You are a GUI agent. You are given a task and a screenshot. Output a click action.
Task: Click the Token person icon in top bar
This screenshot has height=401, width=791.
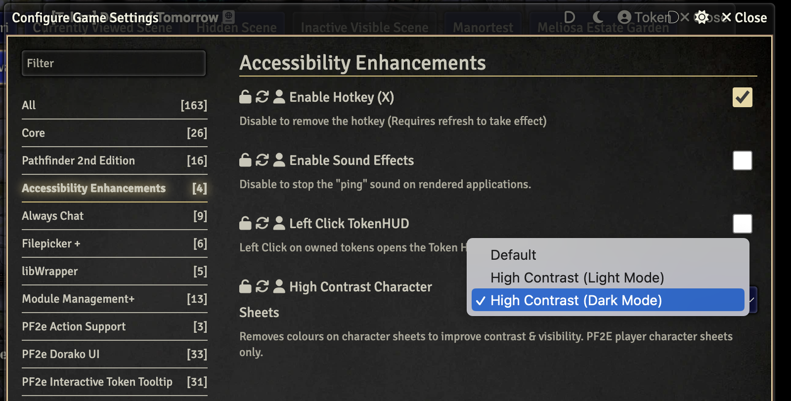(626, 16)
